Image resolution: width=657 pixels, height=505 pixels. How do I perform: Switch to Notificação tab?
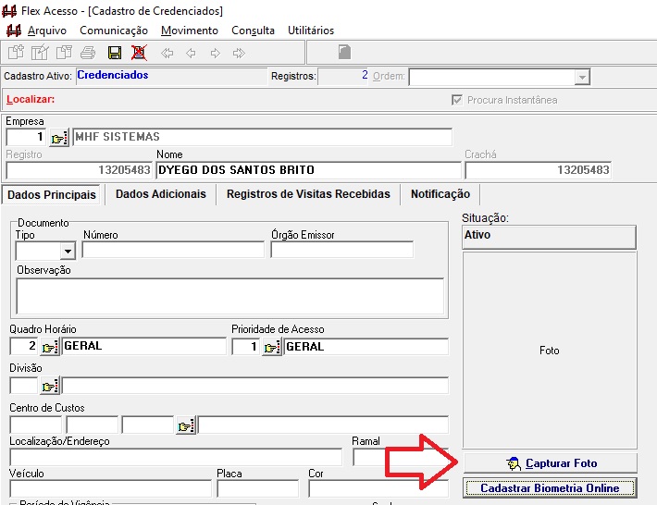point(440,194)
